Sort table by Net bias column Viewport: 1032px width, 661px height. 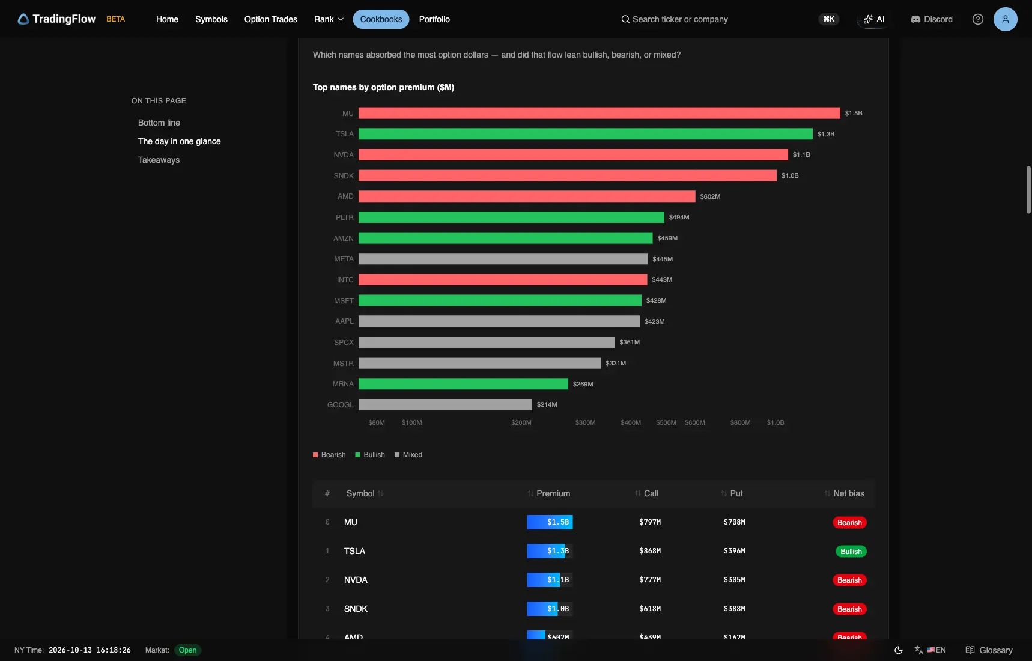pos(844,493)
